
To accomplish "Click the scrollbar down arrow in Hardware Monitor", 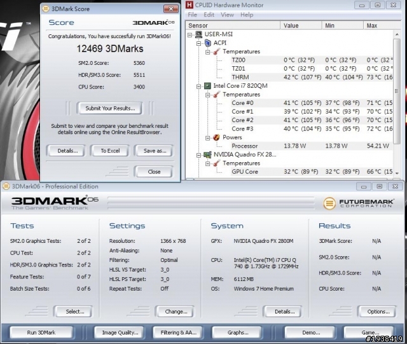I will [x=397, y=173].
